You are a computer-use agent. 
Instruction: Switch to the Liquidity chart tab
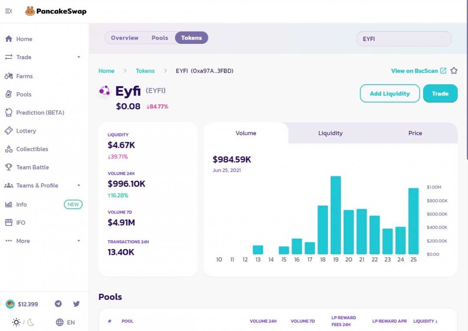pos(330,133)
